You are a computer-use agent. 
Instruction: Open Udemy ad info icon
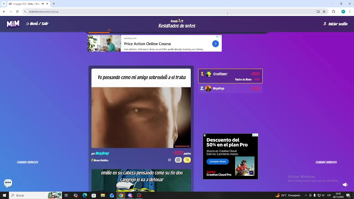tap(217, 36)
